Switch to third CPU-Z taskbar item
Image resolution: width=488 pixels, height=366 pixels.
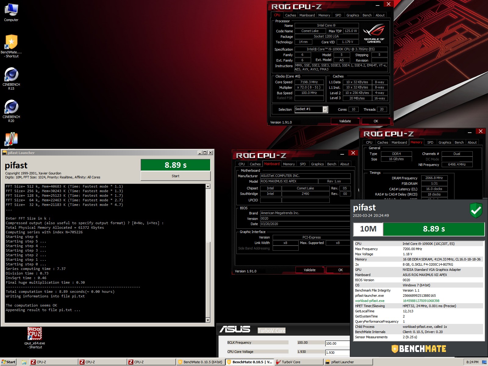click(x=151, y=362)
